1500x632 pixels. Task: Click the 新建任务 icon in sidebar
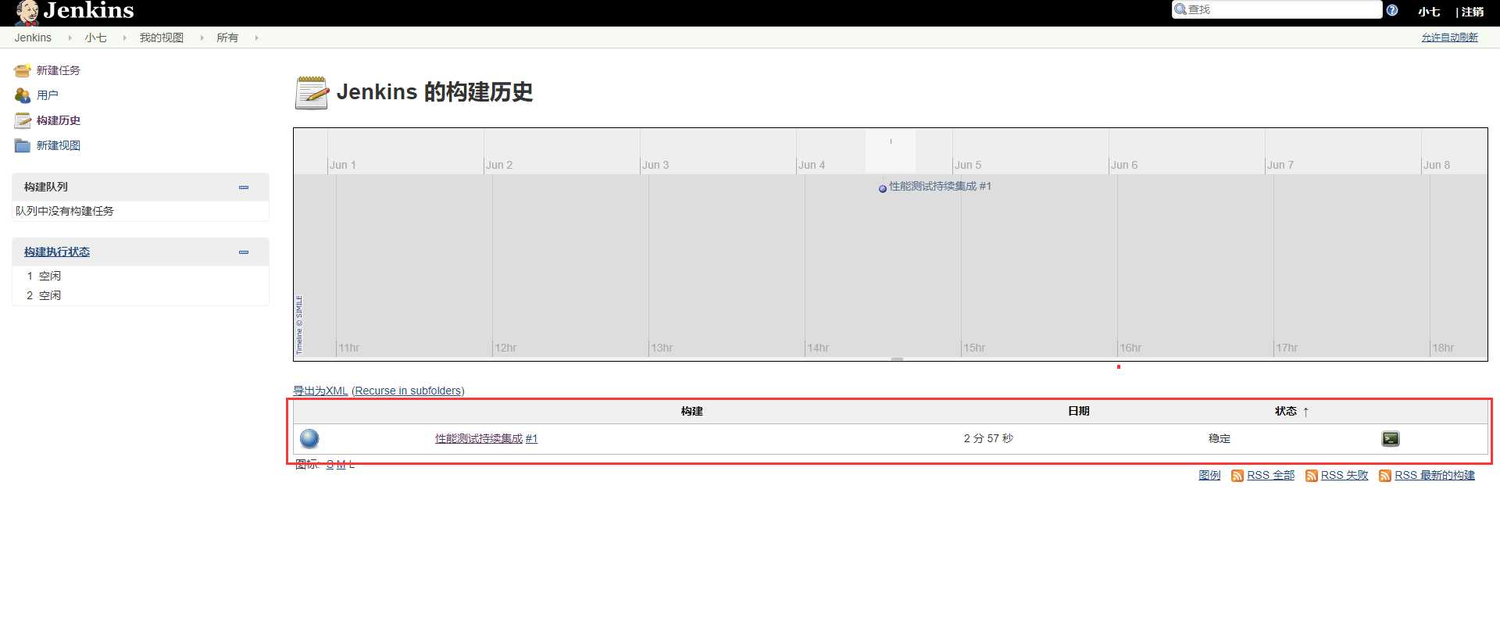(x=22, y=70)
